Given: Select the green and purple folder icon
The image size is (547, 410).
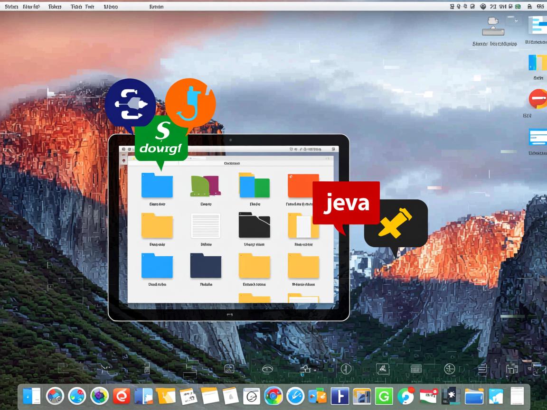Looking at the screenshot, I should 206,186.
